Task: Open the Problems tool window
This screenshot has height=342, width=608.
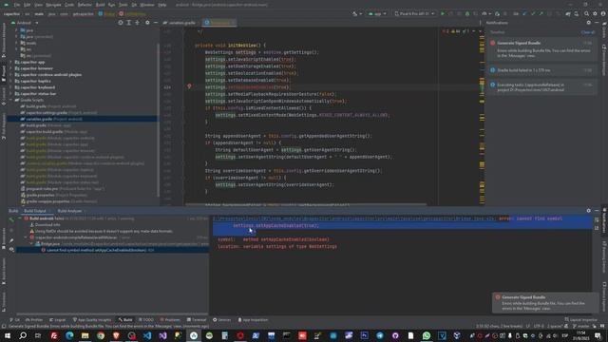Action: [170, 320]
